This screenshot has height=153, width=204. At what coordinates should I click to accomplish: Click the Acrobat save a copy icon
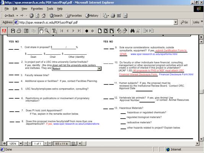point(13,31)
